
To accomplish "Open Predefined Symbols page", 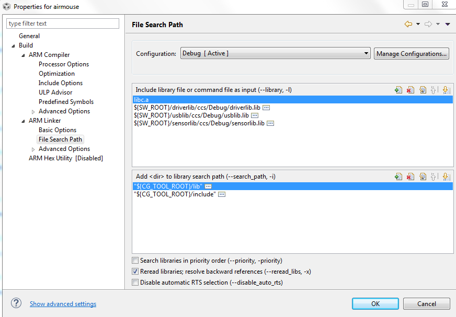I will [66, 102].
